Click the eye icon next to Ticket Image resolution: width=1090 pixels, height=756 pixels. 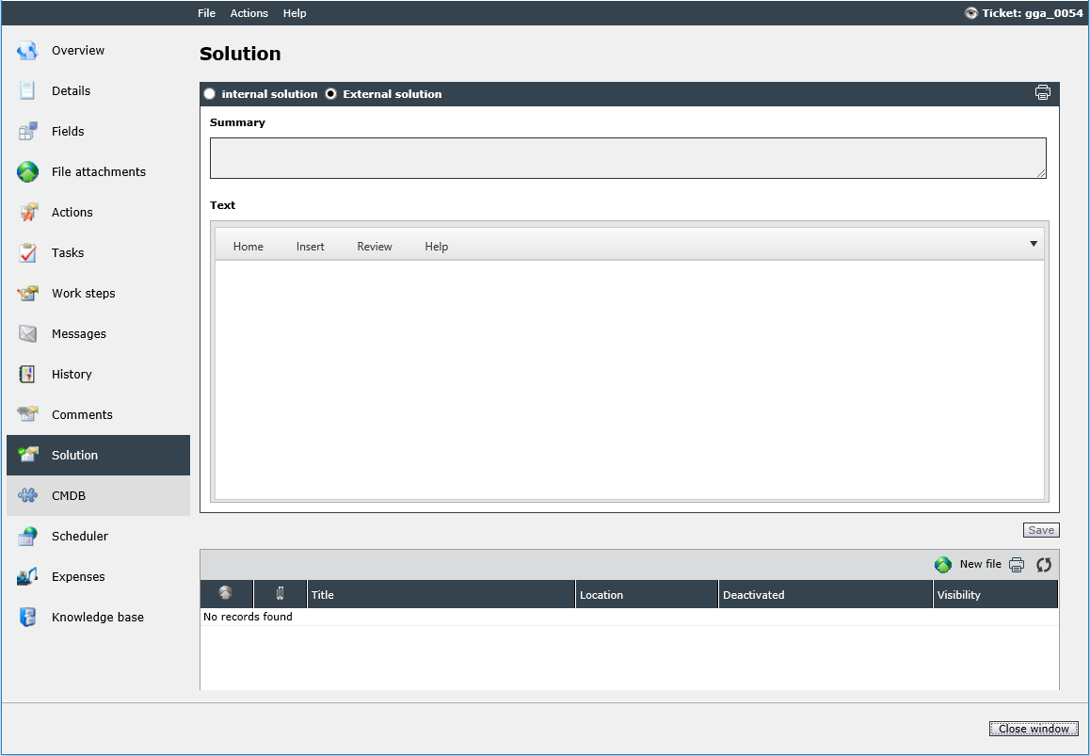971,13
